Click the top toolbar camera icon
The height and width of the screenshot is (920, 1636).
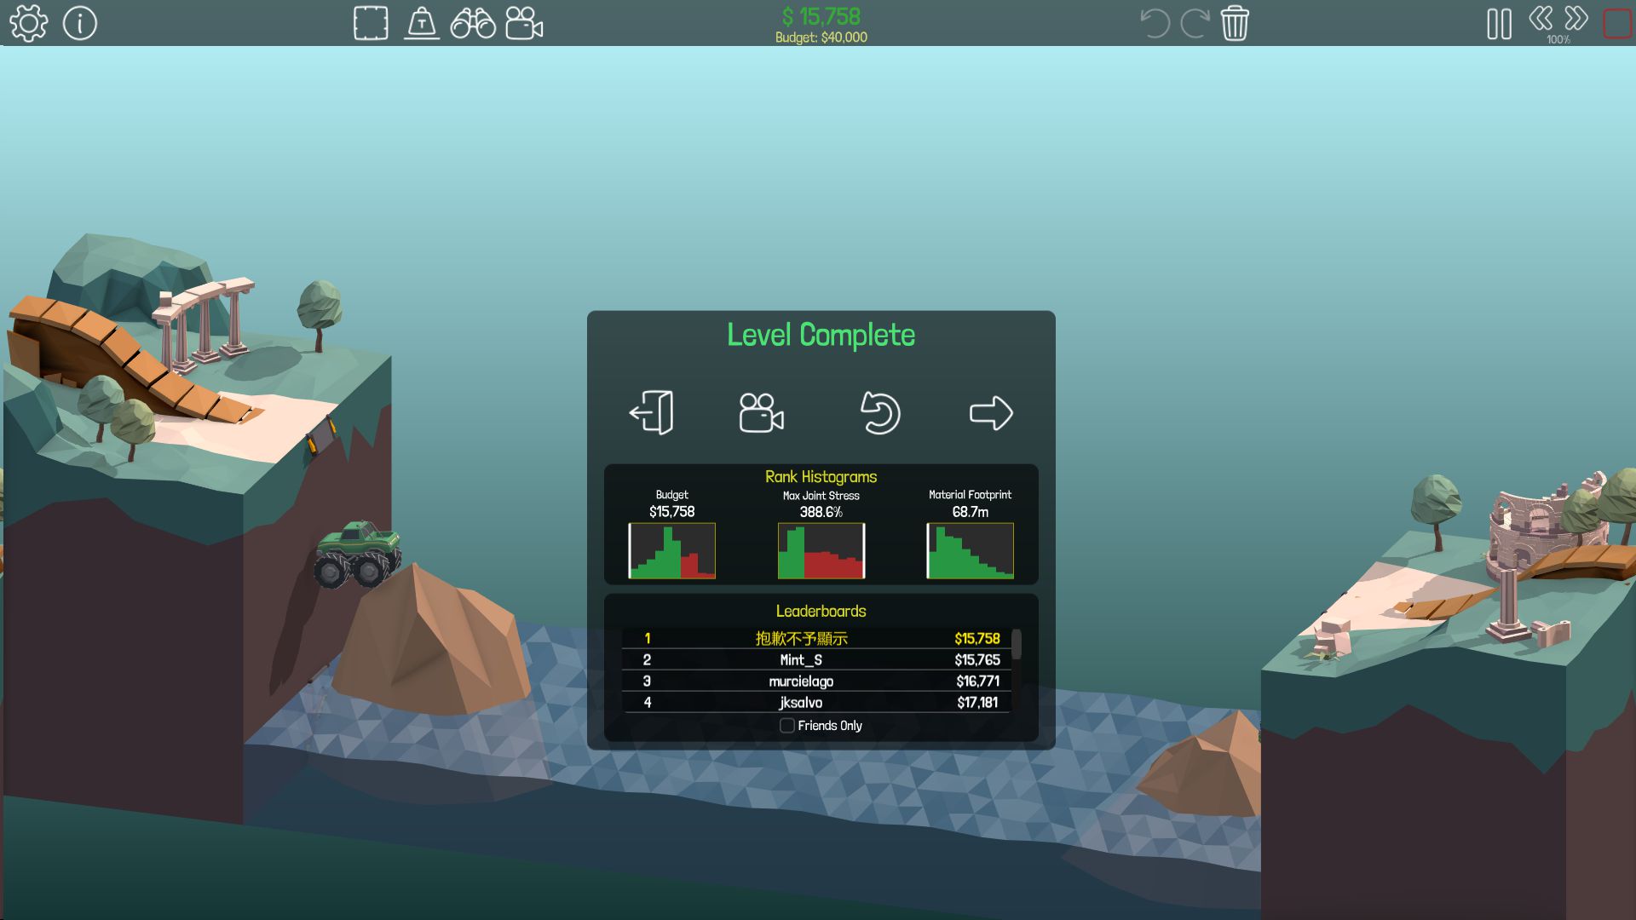coord(524,23)
